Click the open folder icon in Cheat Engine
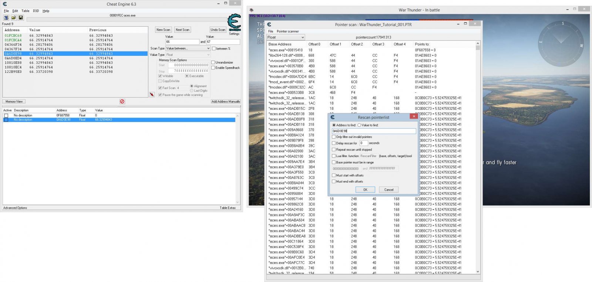Screen dimensions: 592x282 point(14,18)
